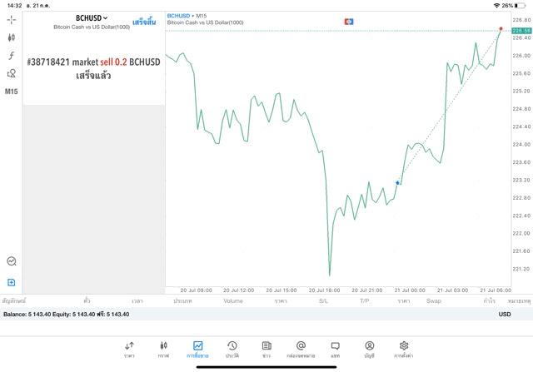The image size is (533, 372).
Task: Open the chat tab
Action: pyautogui.click(x=335, y=350)
